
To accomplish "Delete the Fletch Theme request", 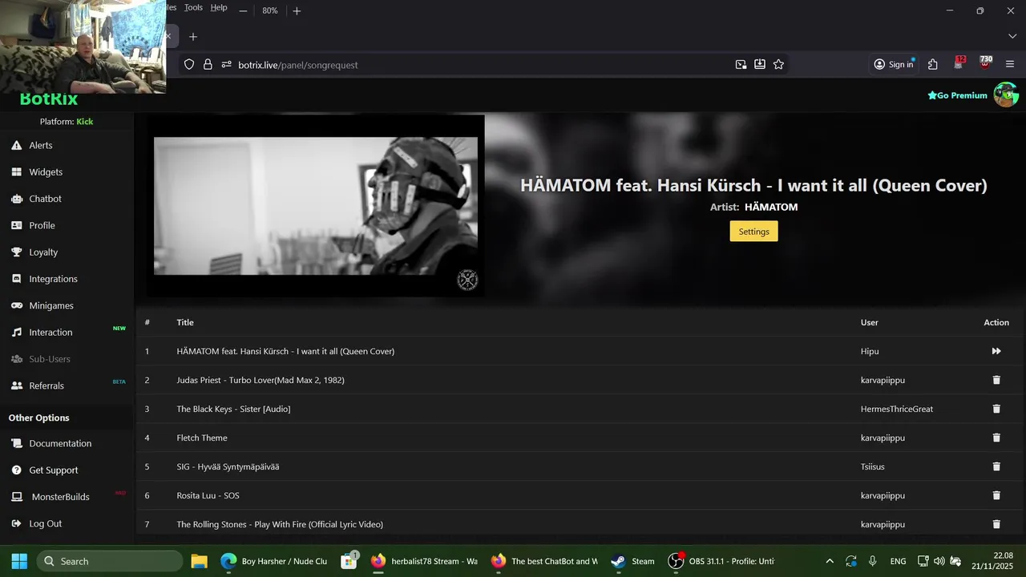I will coord(996,438).
